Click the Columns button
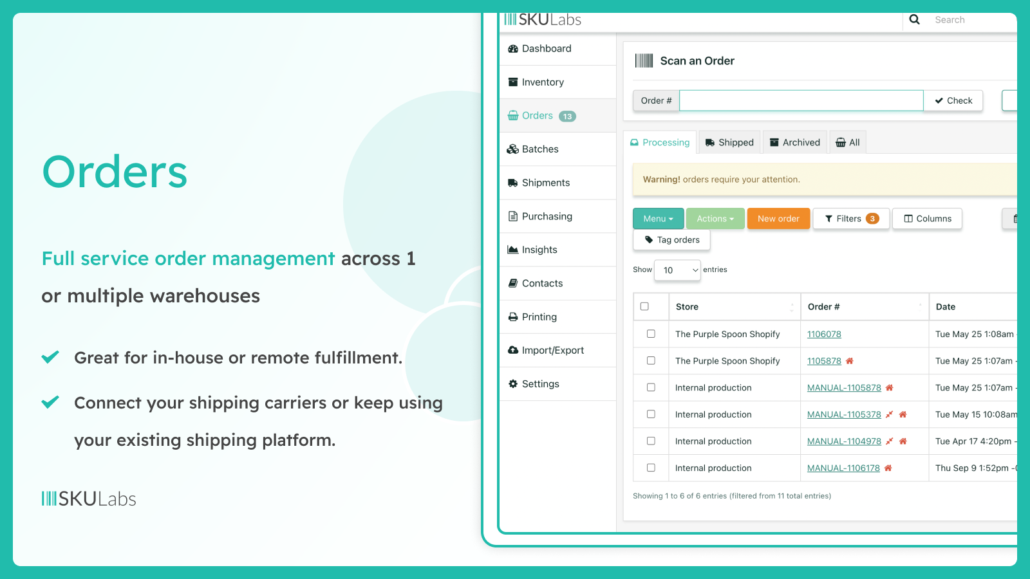The width and height of the screenshot is (1030, 579). pos(927,219)
